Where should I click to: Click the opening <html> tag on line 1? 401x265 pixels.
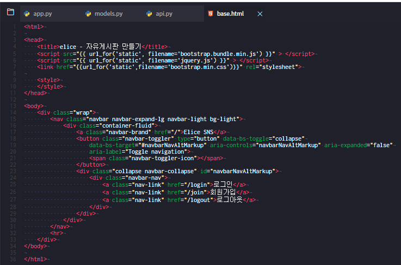34,27
